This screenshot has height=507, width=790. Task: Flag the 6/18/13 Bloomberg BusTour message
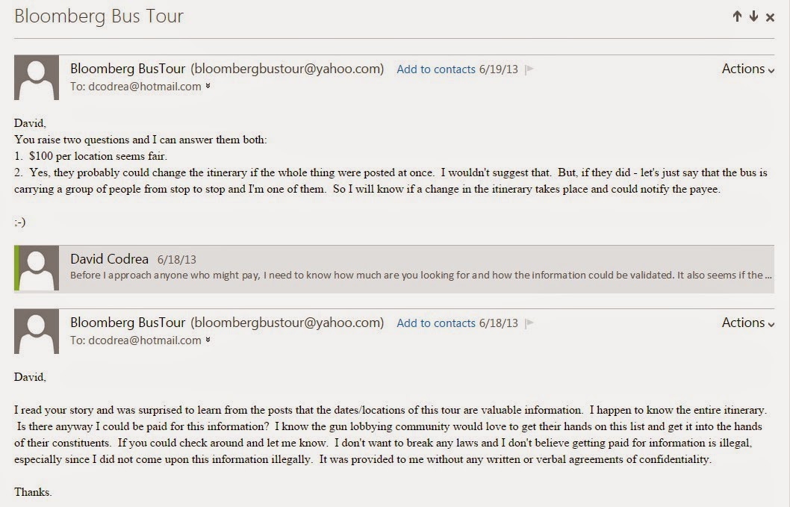tap(529, 323)
